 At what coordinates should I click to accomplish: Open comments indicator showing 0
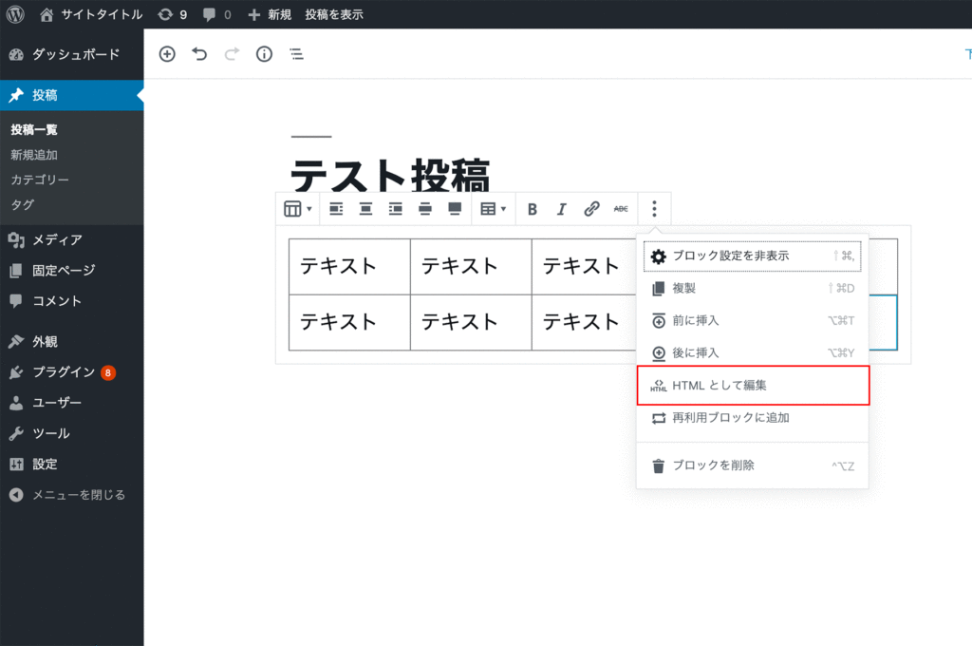click(x=217, y=14)
